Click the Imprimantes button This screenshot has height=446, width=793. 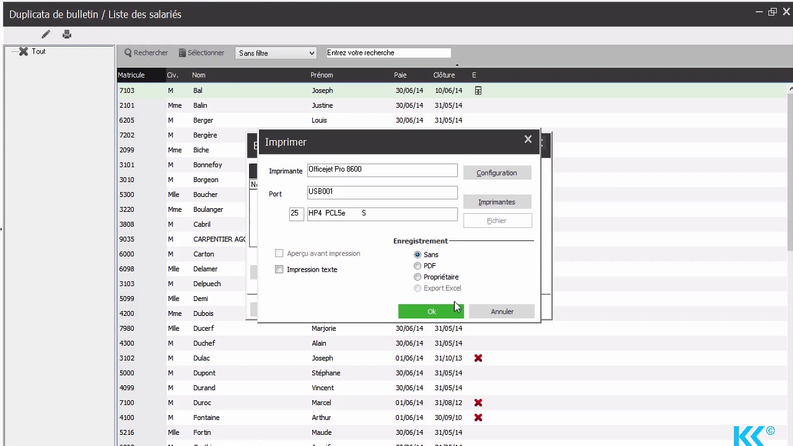pos(497,202)
